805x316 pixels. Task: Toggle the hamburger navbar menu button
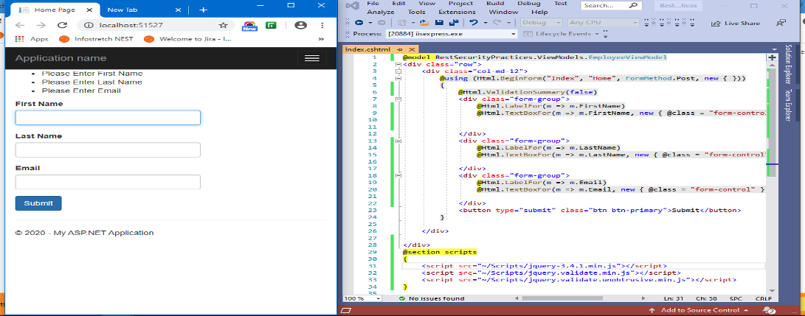click(x=313, y=58)
